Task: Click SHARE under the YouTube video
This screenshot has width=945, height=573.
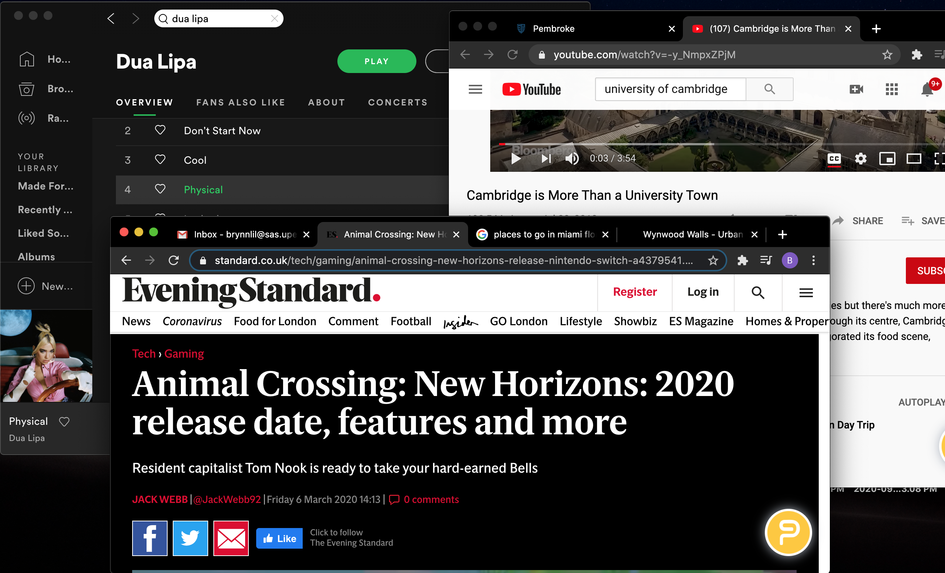Action: tap(859, 220)
